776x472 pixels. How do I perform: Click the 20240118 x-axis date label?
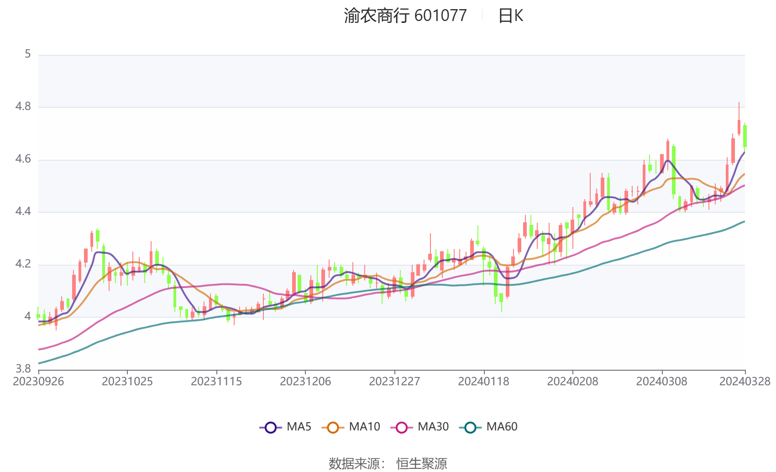(484, 382)
